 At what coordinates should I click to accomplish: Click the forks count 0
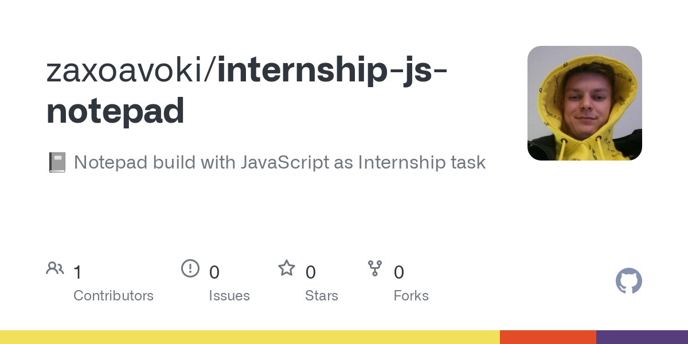tap(398, 272)
